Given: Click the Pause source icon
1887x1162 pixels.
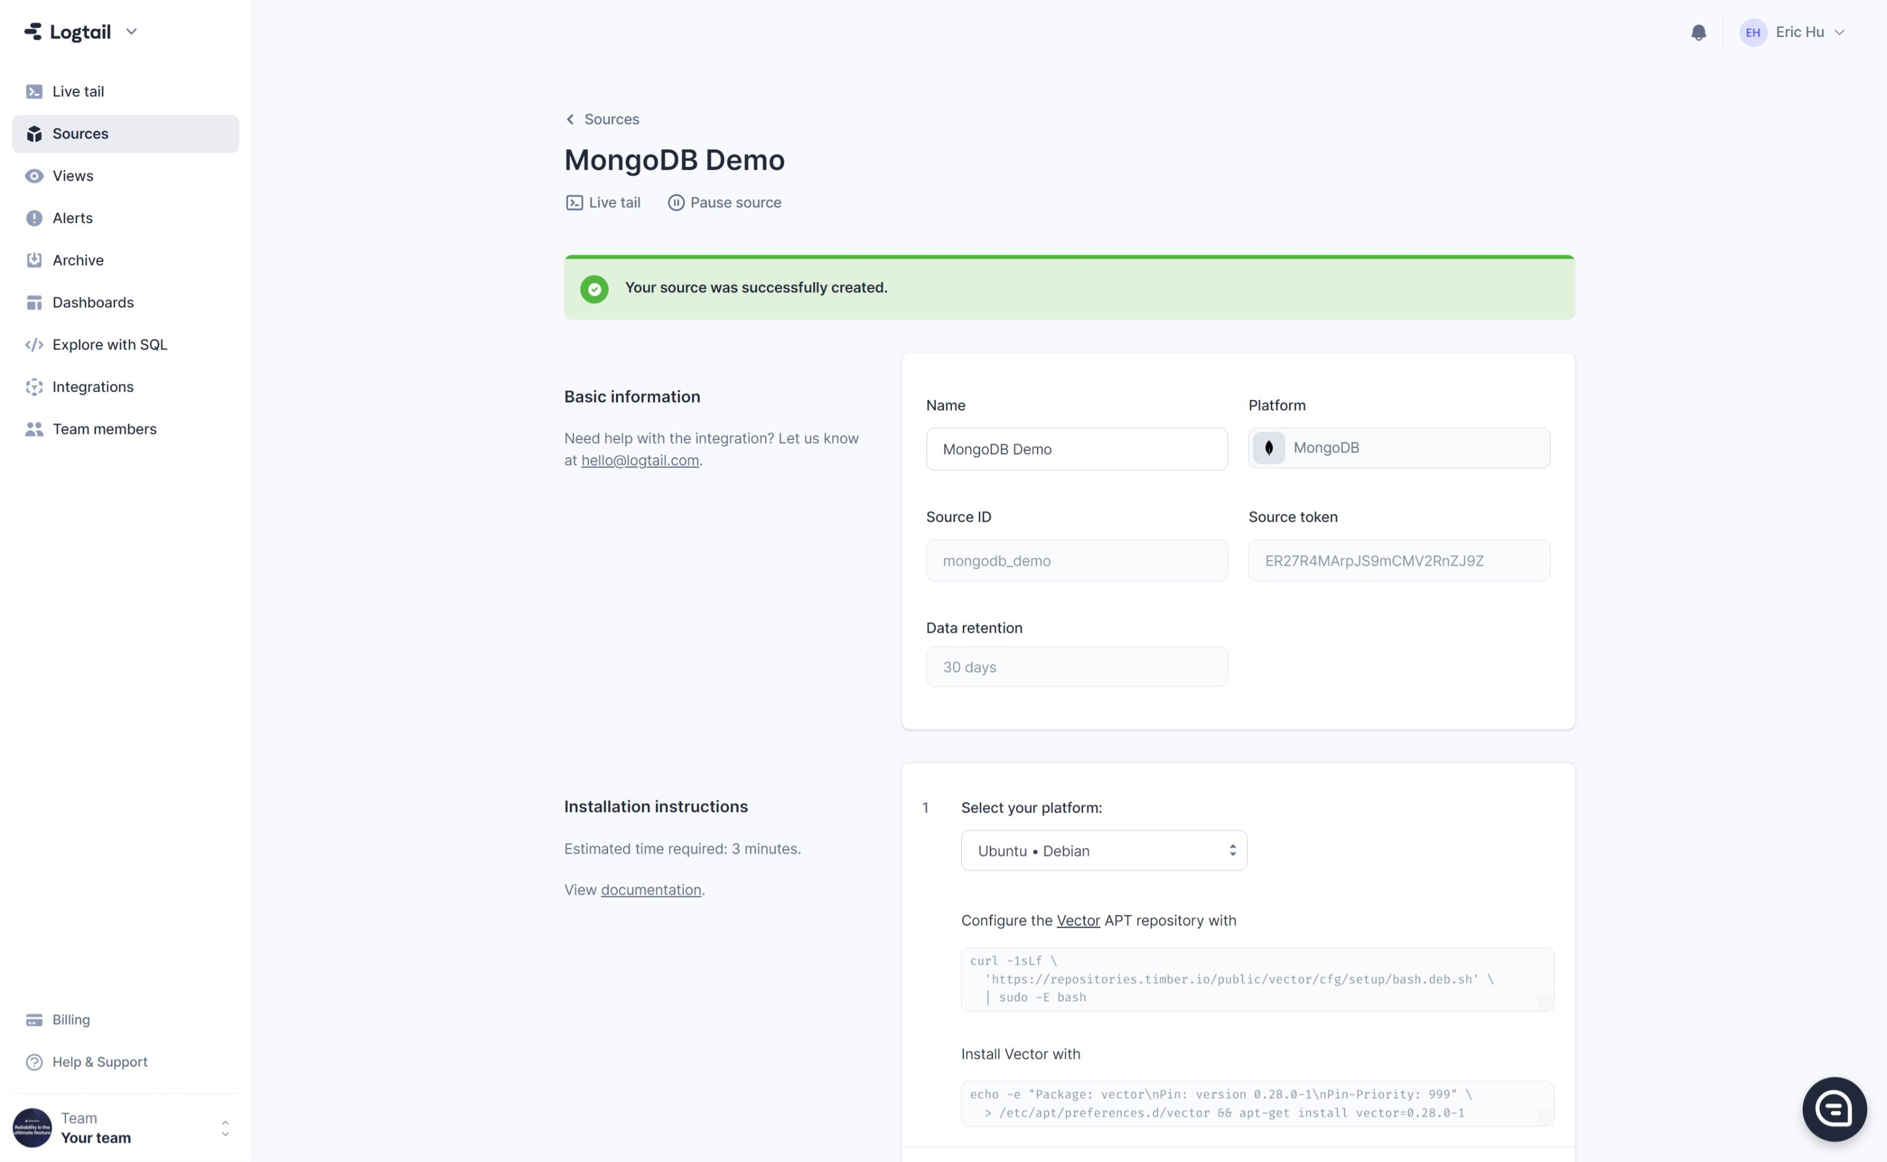Looking at the screenshot, I should tap(675, 203).
